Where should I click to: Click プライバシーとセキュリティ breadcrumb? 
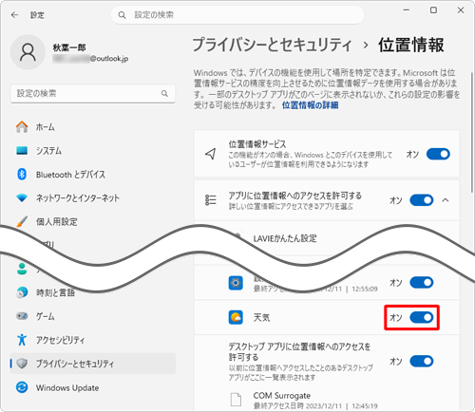point(272,45)
